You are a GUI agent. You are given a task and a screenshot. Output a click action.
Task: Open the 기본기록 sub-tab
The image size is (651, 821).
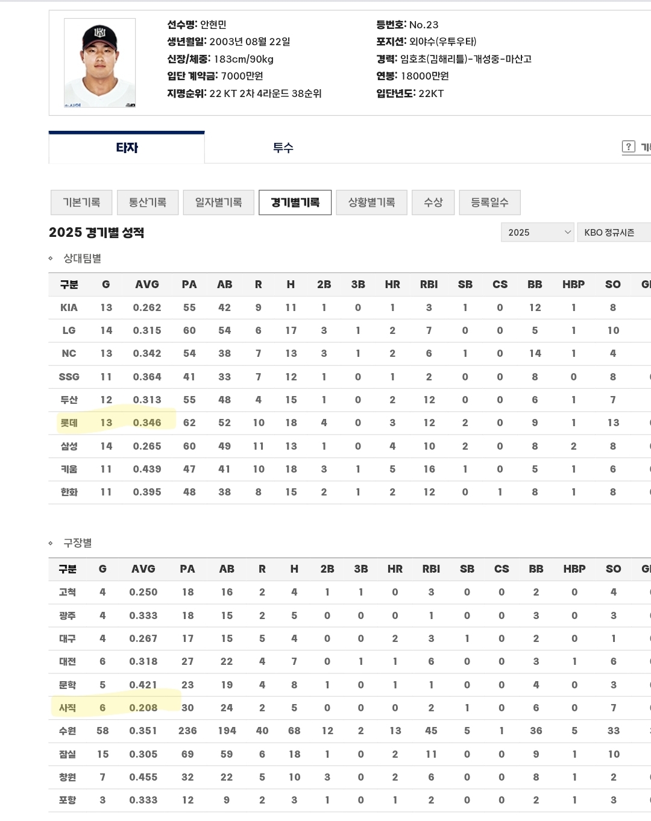(x=81, y=203)
